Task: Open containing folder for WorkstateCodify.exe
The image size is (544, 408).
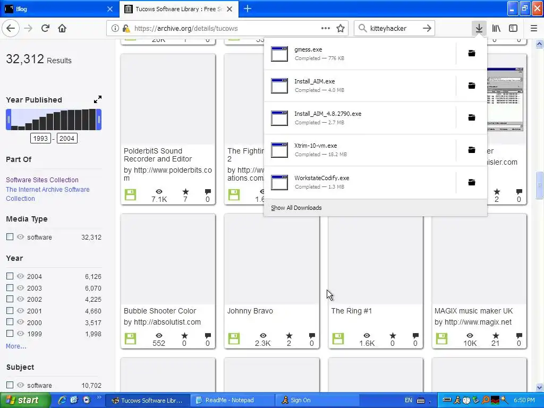Action: [x=472, y=182]
